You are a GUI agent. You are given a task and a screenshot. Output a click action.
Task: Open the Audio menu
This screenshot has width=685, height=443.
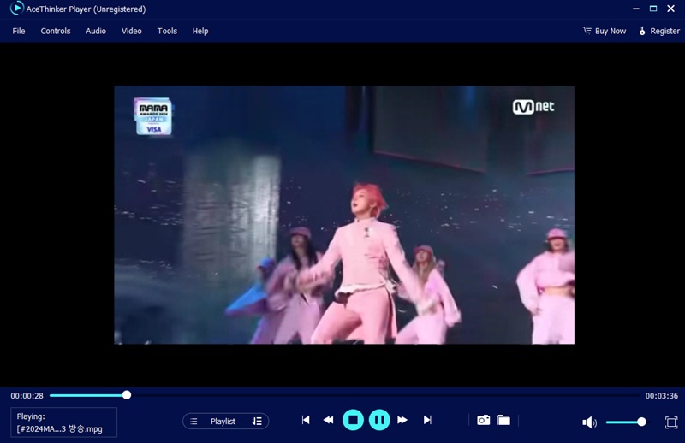[x=96, y=31]
